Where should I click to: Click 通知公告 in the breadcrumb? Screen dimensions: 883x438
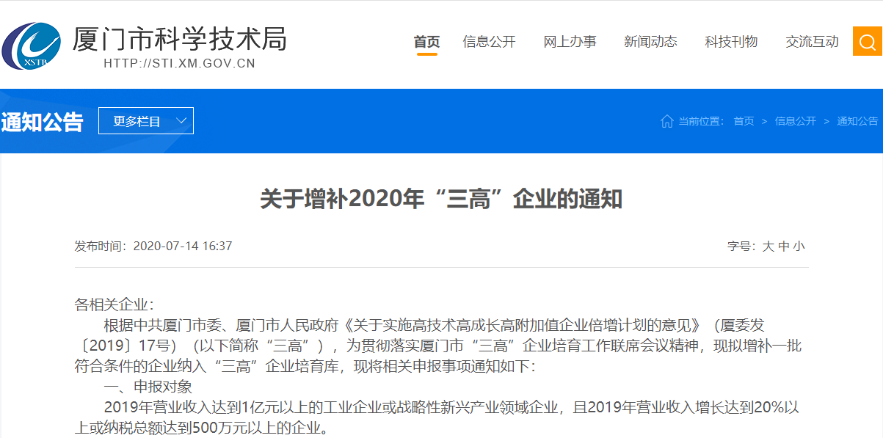point(857,121)
